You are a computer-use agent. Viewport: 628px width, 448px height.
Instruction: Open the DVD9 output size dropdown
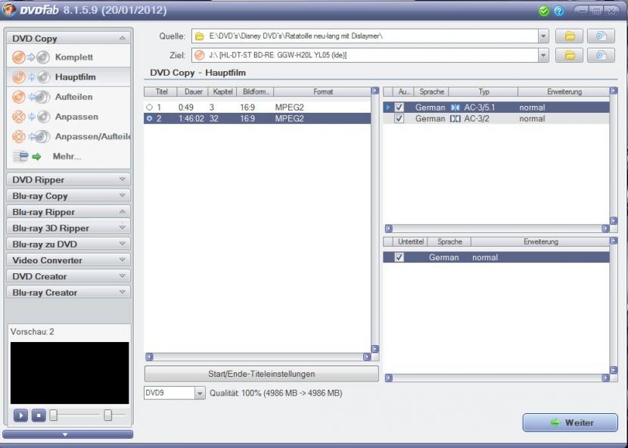[x=200, y=393]
